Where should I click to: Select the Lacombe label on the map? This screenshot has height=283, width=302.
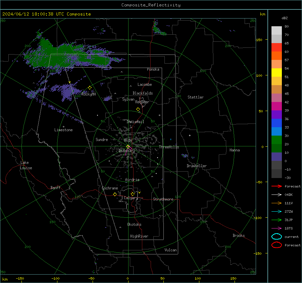[145, 84]
